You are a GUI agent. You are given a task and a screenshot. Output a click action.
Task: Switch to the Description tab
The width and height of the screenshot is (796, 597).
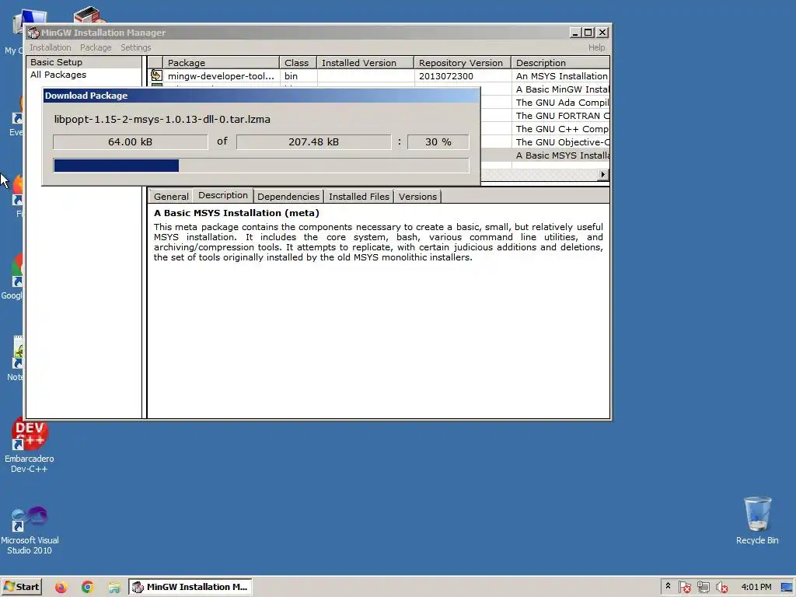(x=223, y=195)
